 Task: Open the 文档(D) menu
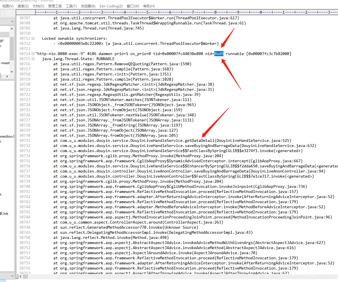click(x=38, y=6)
